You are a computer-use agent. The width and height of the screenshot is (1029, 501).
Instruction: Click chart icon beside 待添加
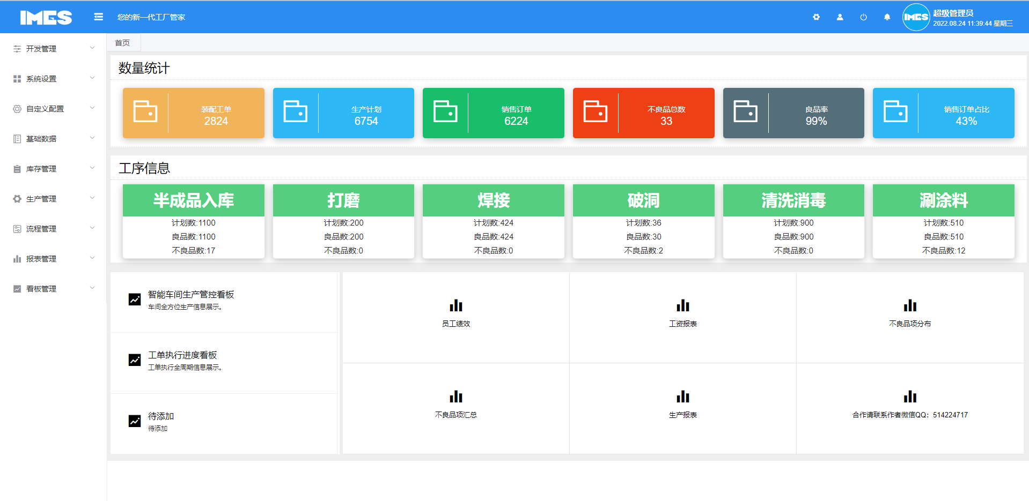(x=135, y=421)
